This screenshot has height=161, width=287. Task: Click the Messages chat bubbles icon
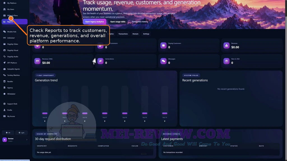click(163, 61)
